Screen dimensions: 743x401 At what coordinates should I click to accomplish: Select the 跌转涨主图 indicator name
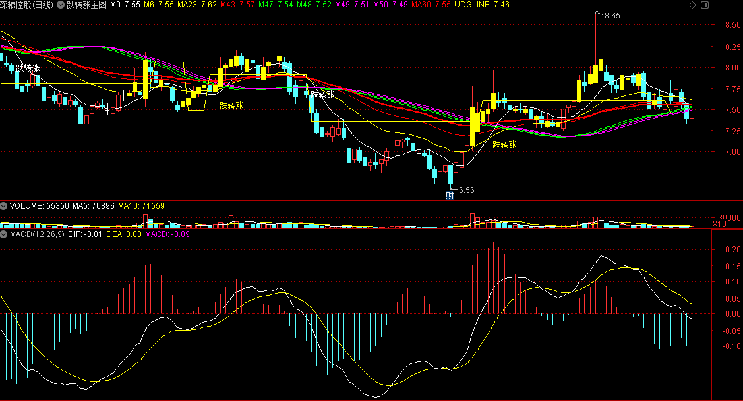(x=86, y=5)
